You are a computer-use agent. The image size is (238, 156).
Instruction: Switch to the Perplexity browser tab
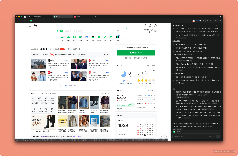click(42, 17)
